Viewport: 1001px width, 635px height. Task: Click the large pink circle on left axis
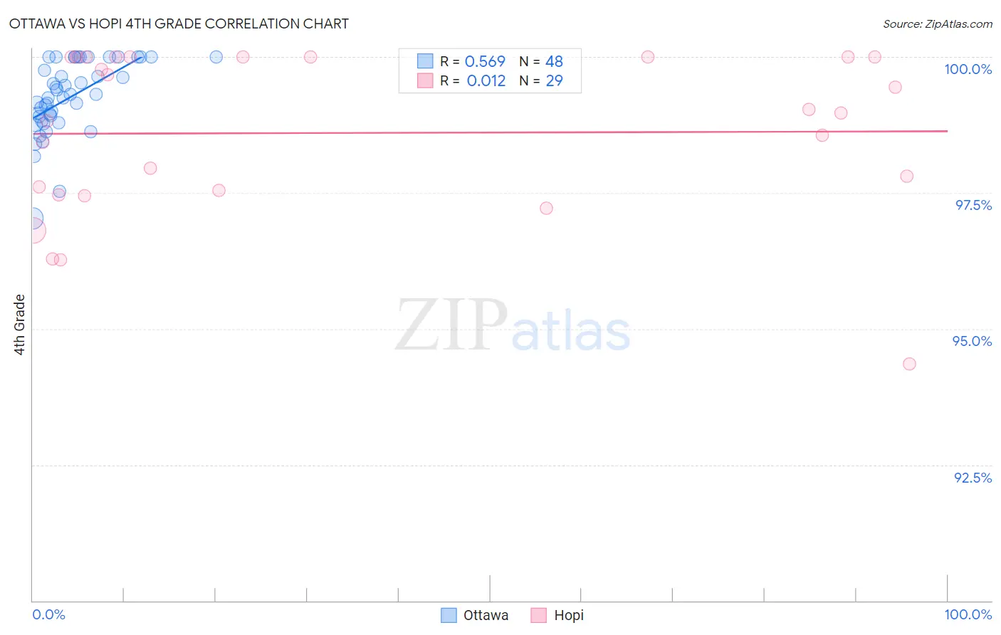[x=33, y=231]
